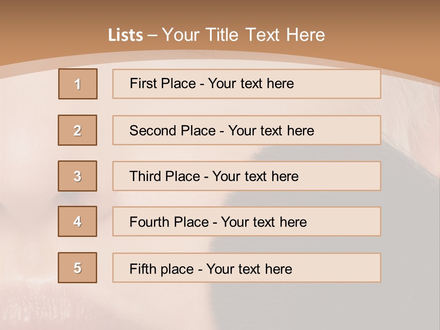Click "Your text here" in the second row

[271, 131]
